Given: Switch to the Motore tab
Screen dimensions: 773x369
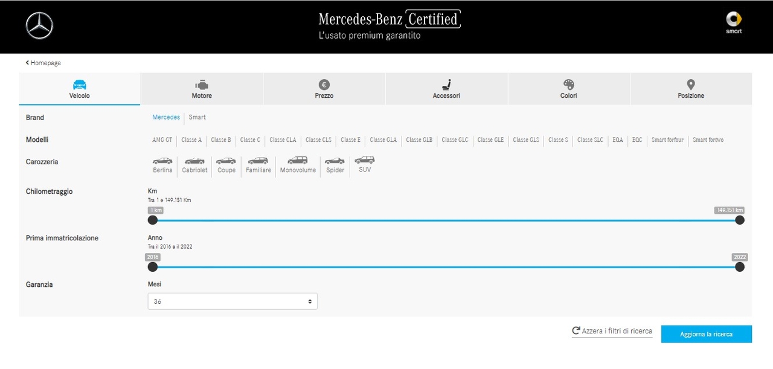Looking at the screenshot, I should [202, 89].
